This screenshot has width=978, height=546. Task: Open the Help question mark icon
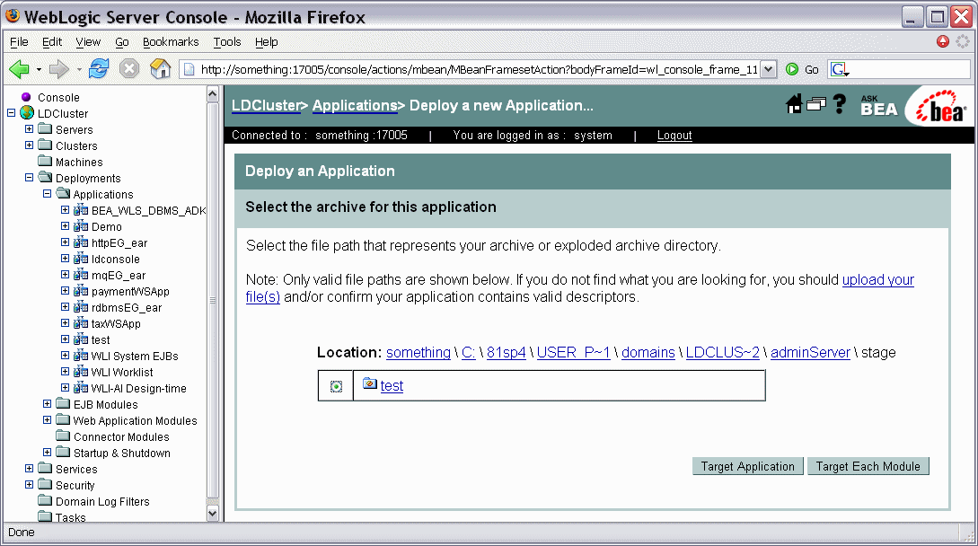pyautogui.click(x=840, y=104)
